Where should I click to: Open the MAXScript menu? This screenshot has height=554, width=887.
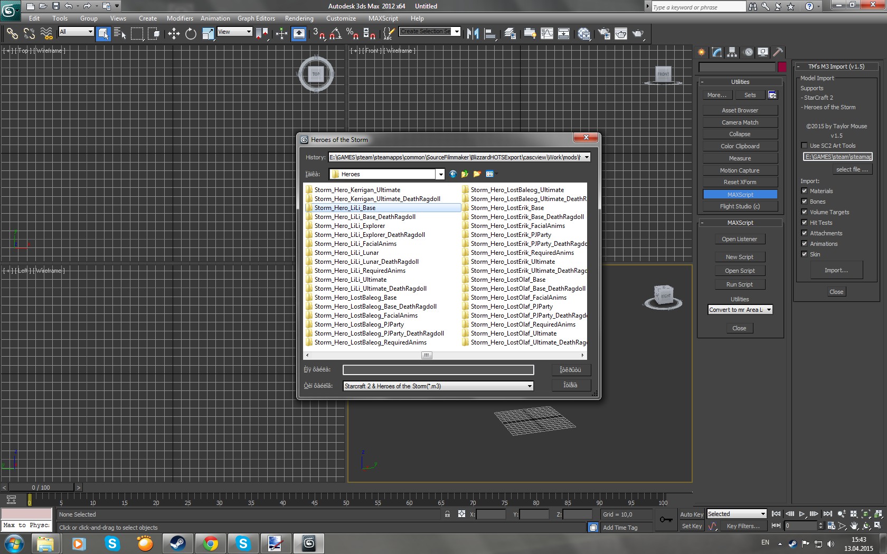pos(383,18)
